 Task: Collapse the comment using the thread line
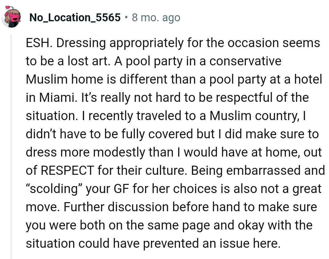(11, 146)
